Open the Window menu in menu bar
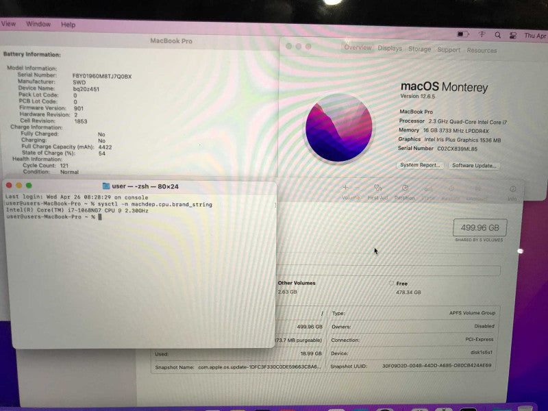The height and width of the screenshot is (411, 548). coord(38,24)
